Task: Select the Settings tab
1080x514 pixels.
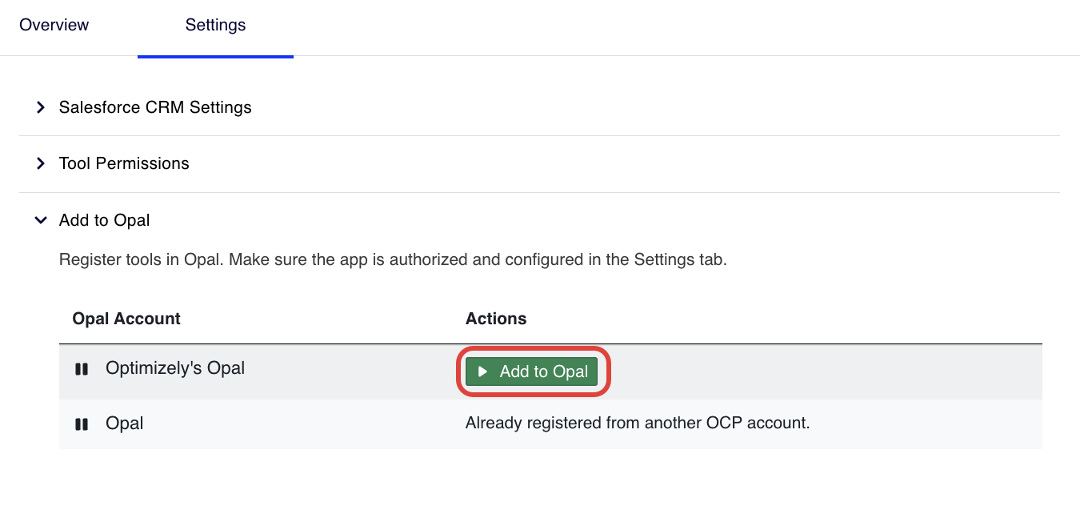Action: click(x=215, y=26)
